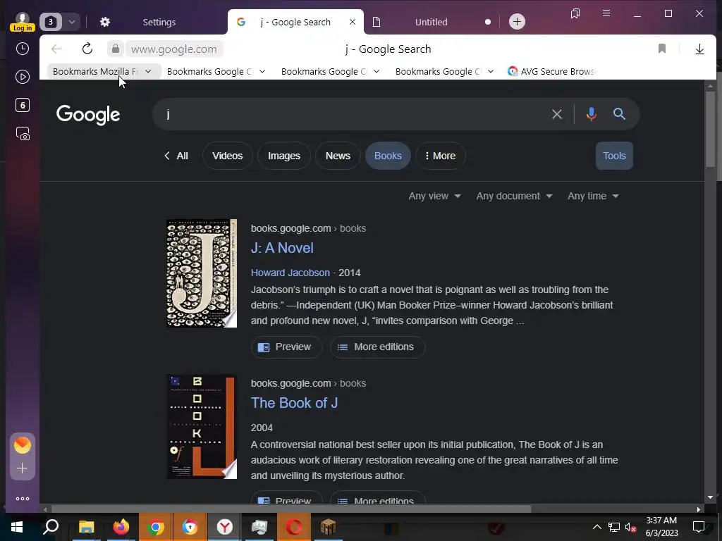Bookmark this page with the bookmark icon

click(x=661, y=49)
